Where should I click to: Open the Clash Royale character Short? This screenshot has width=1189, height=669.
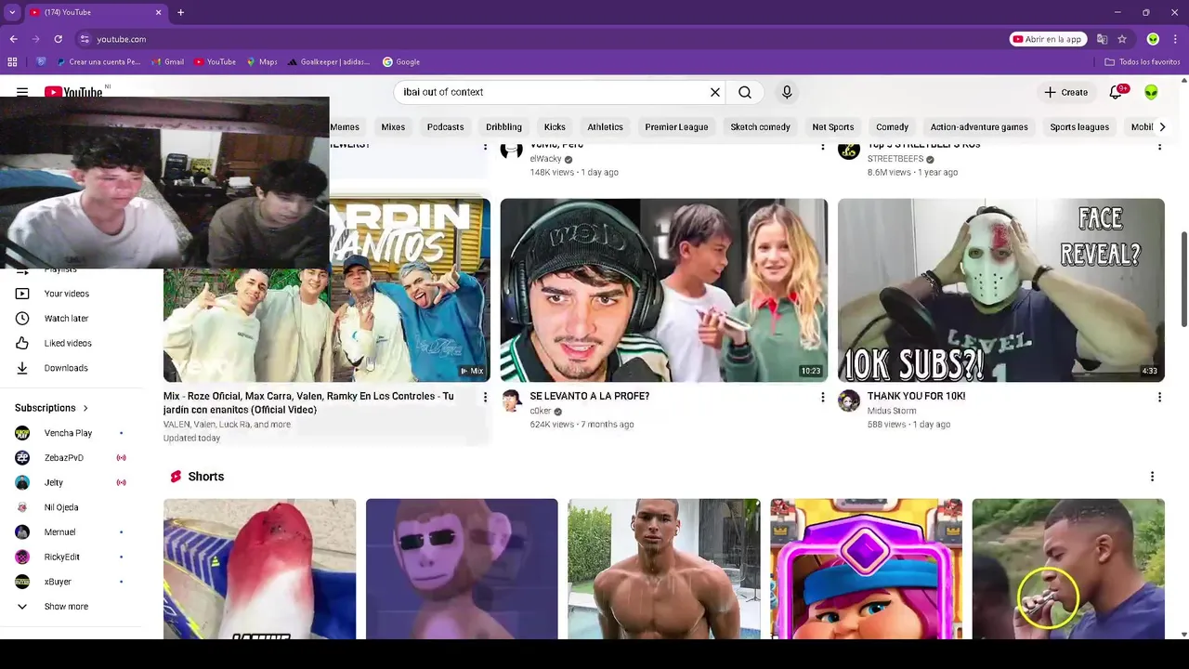coord(866,569)
